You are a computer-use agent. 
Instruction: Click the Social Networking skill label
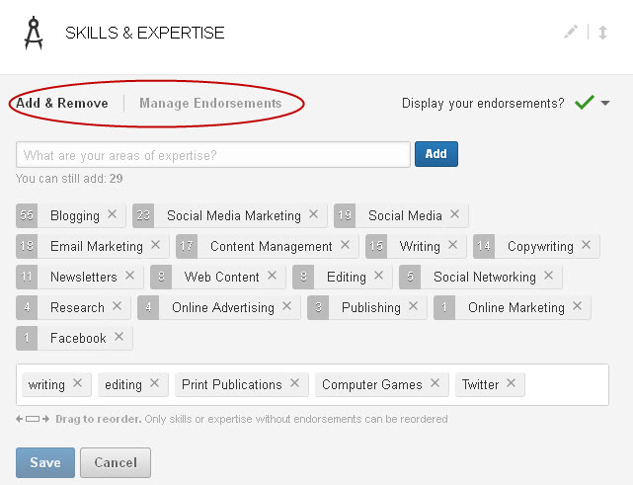485,277
